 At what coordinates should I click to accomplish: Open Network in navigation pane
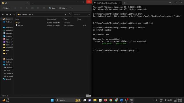tap(7, 79)
